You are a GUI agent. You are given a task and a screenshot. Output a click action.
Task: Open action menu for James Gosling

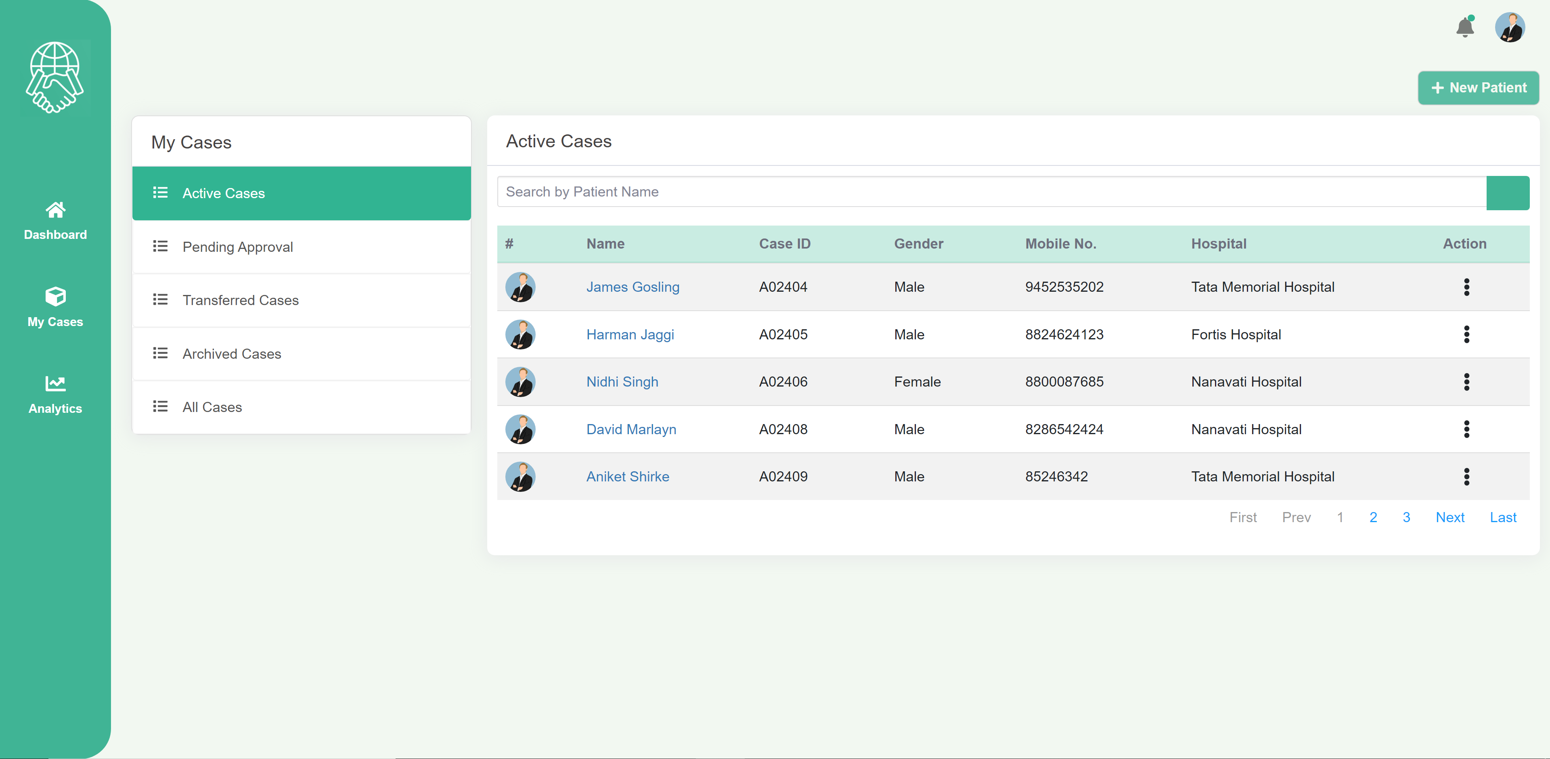[x=1466, y=287]
